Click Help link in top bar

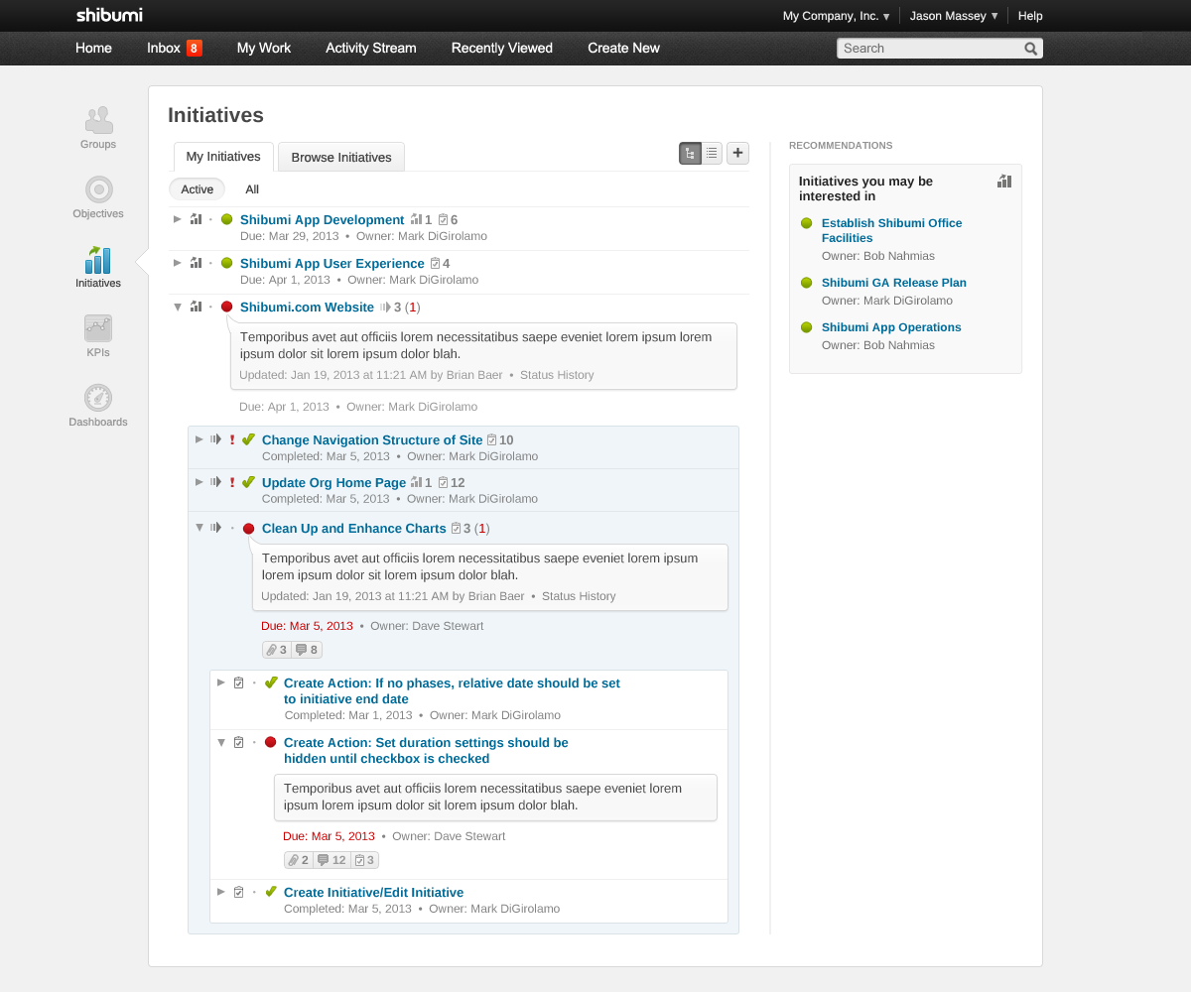(1030, 16)
